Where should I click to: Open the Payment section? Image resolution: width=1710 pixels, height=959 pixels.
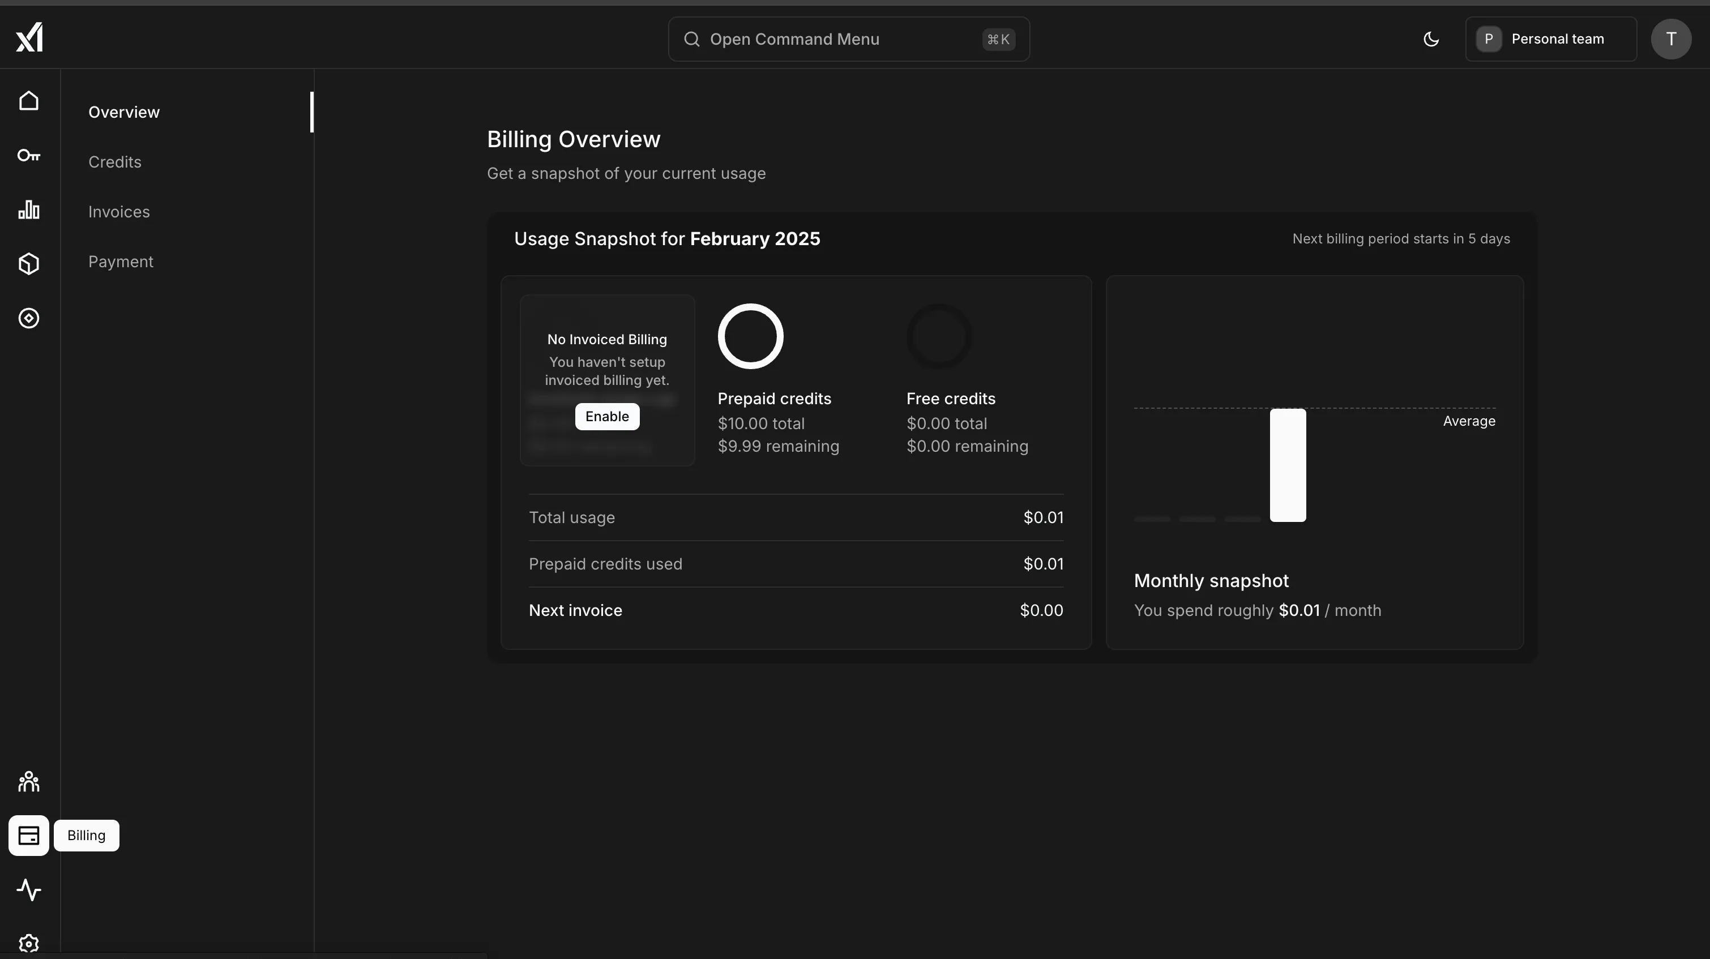tap(120, 261)
